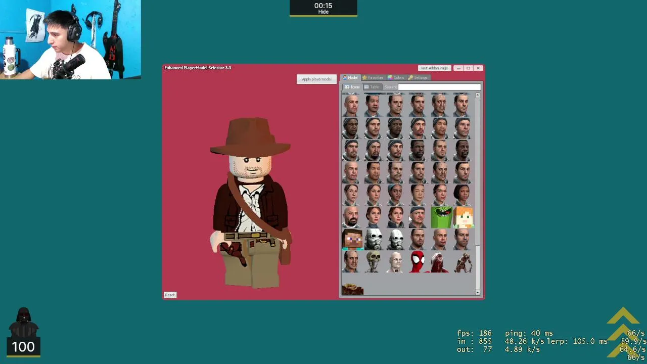Select the crouching zombie model
This screenshot has width=647, height=364.
coord(464,262)
